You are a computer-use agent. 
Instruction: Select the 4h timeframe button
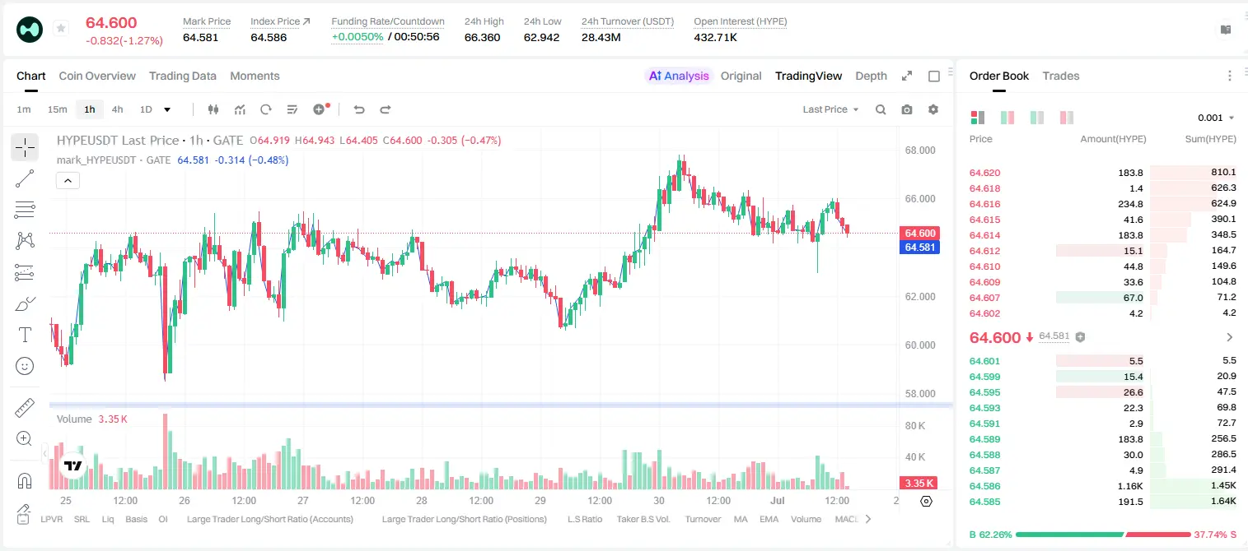tap(117, 109)
